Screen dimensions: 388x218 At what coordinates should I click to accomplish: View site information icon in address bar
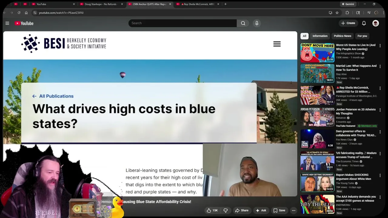click(35, 13)
